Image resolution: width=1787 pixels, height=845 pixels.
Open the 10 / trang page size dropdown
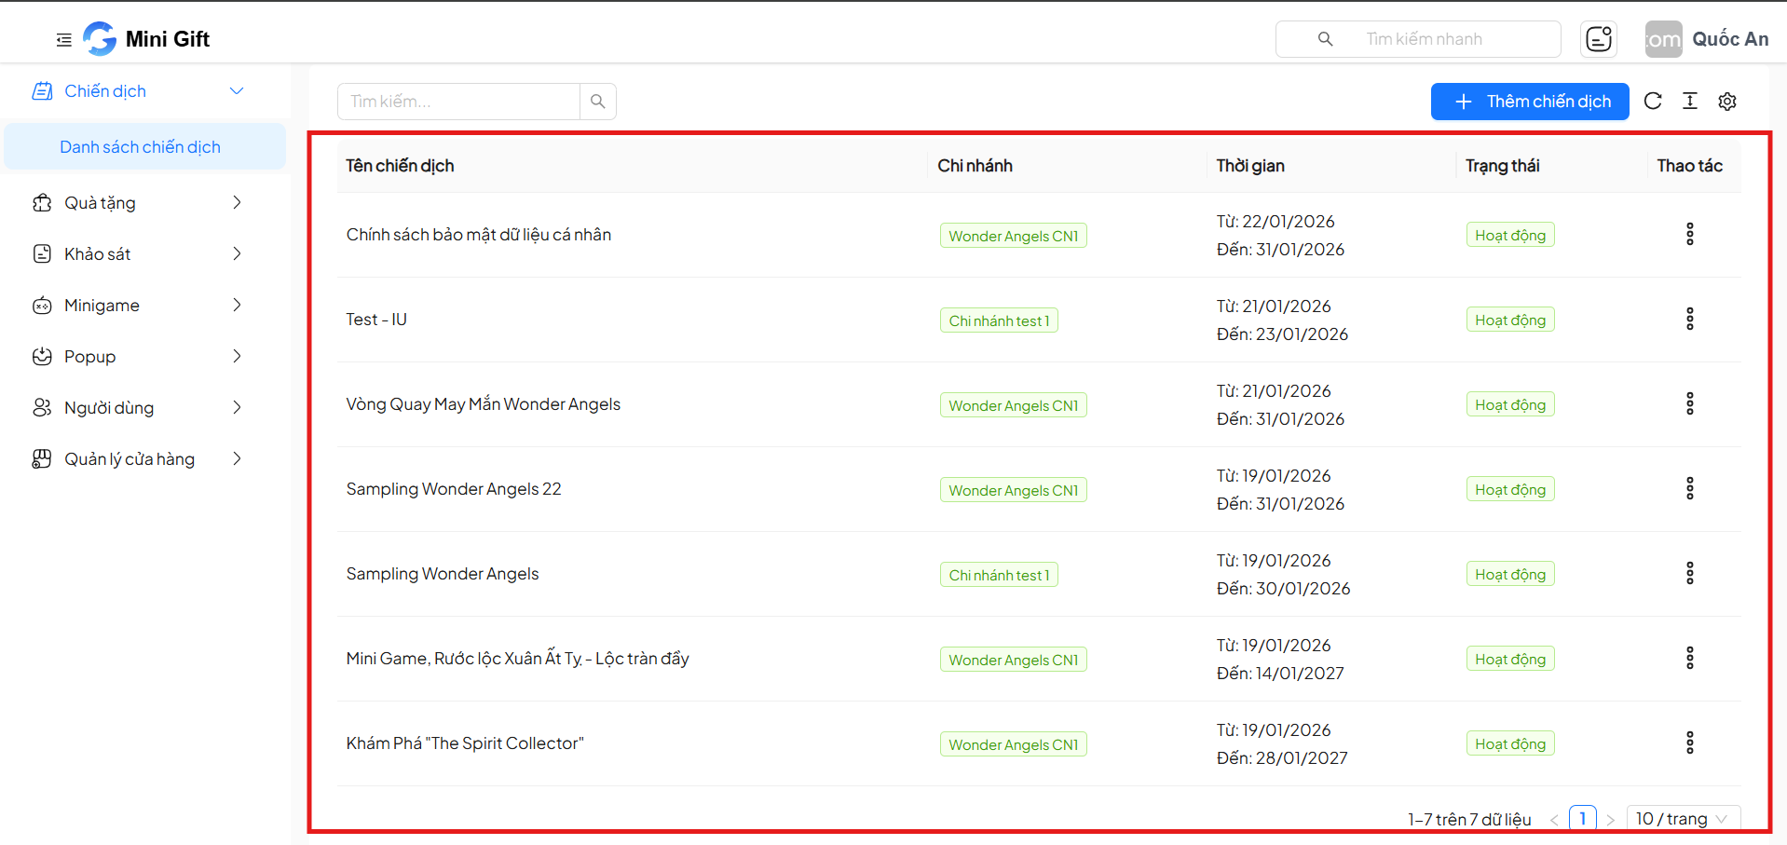coord(1684,819)
